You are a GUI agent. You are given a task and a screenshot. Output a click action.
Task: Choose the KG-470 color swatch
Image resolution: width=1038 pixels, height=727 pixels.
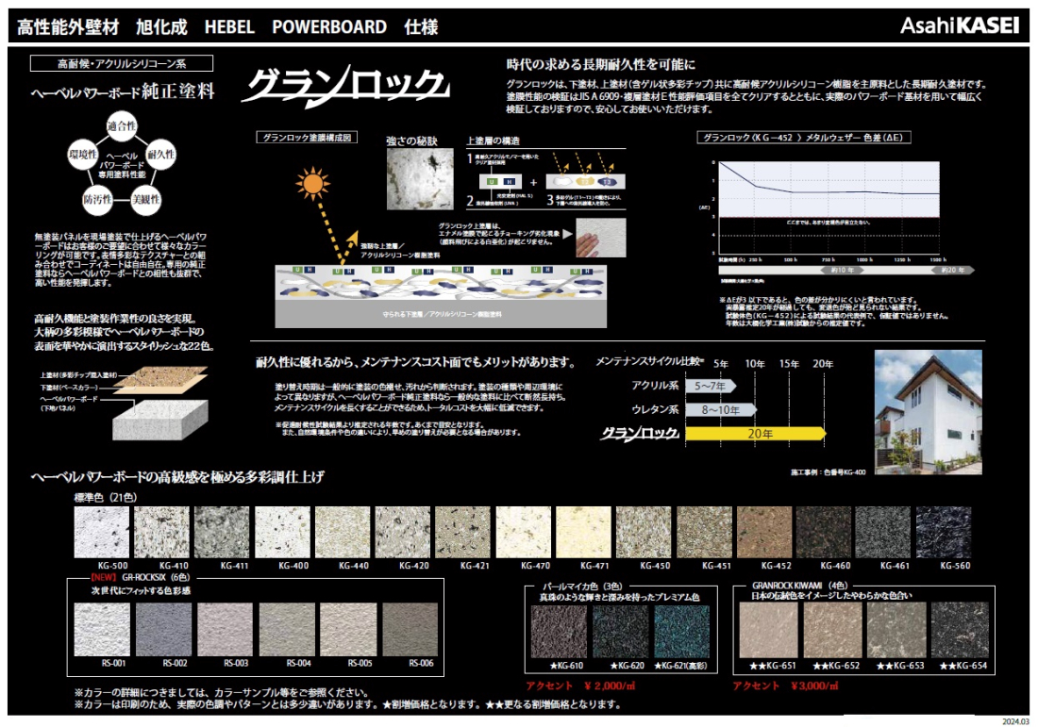523,533
